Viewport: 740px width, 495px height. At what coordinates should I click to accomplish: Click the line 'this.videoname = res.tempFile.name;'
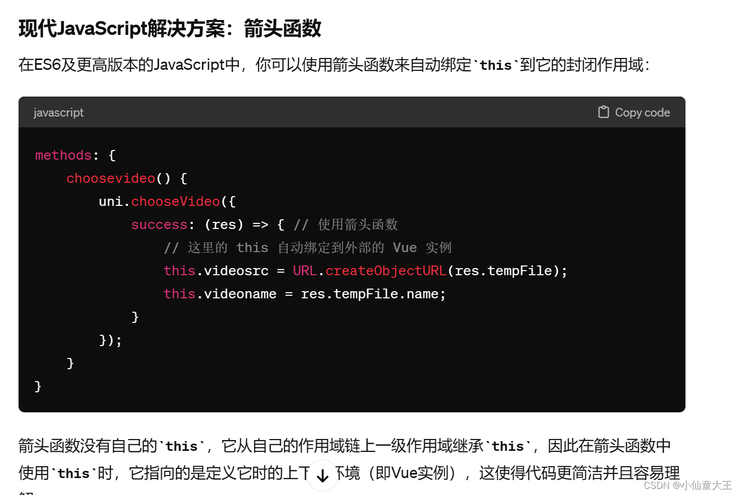(x=305, y=294)
